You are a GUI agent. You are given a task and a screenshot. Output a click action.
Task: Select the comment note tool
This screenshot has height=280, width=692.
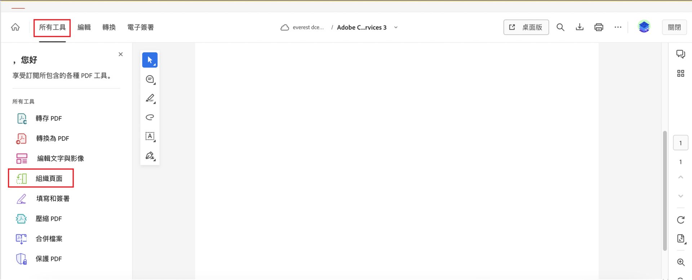pyautogui.click(x=150, y=80)
